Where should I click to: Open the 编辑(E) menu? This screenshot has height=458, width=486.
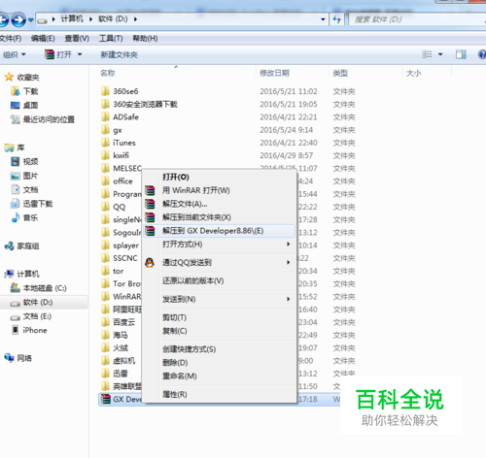[x=43, y=39]
